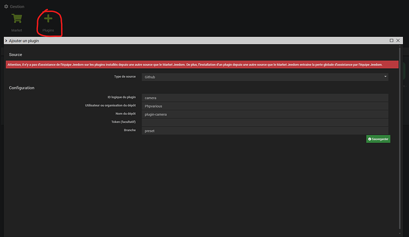Click the green Sauvegarder button
Image resolution: width=409 pixels, height=237 pixels.
coord(378,139)
